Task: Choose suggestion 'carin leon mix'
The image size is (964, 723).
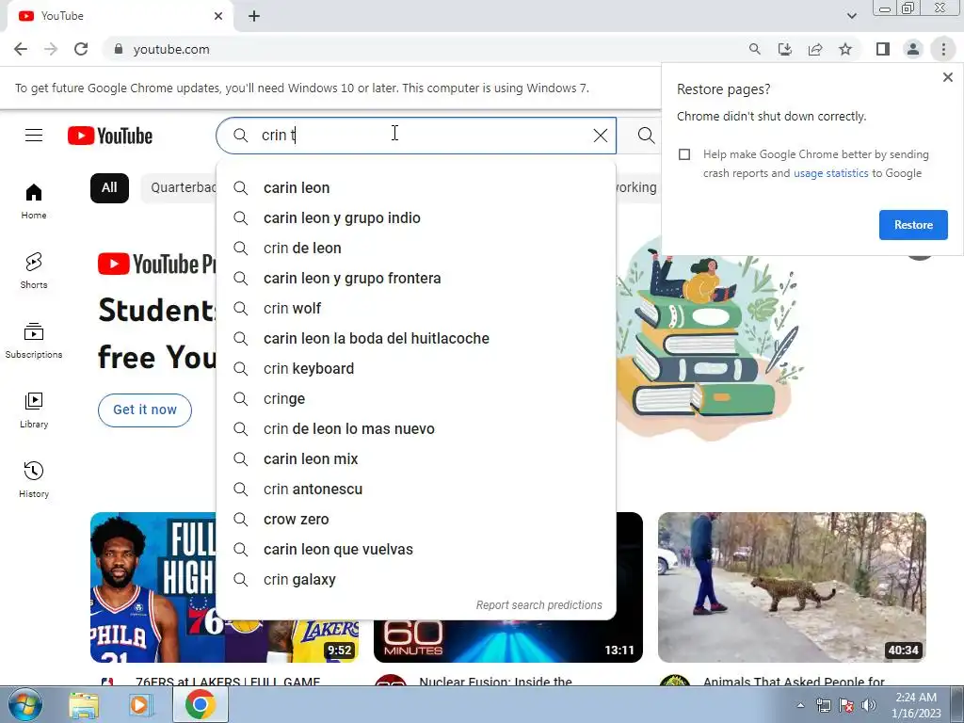Action: [x=416, y=459]
